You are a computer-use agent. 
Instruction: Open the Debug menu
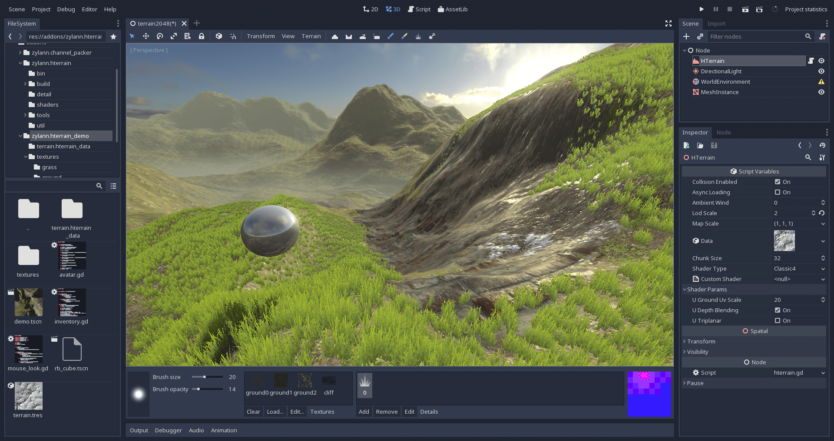pos(66,9)
